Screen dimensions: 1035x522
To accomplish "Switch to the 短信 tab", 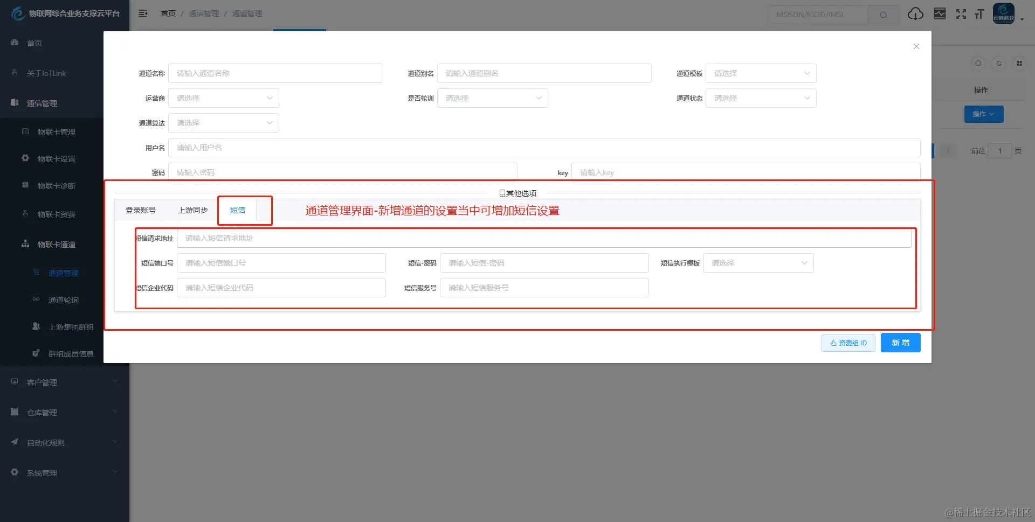I will click(x=238, y=210).
